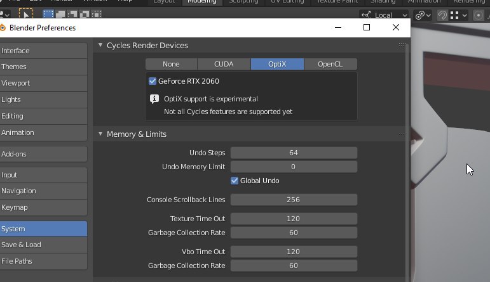Click the Console Scrollback Lines field
Image resolution: width=490 pixels, height=282 pixels.
(294, 200)
